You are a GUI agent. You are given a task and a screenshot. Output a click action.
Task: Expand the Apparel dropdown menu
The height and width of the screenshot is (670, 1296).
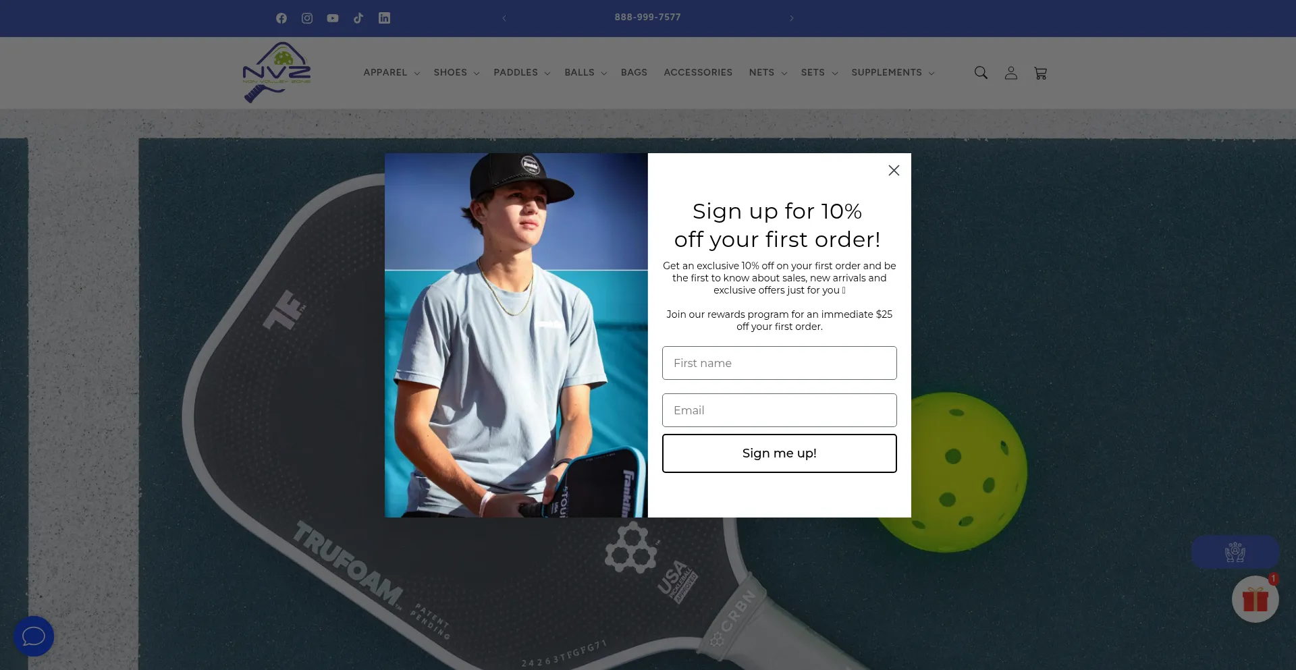391,72
